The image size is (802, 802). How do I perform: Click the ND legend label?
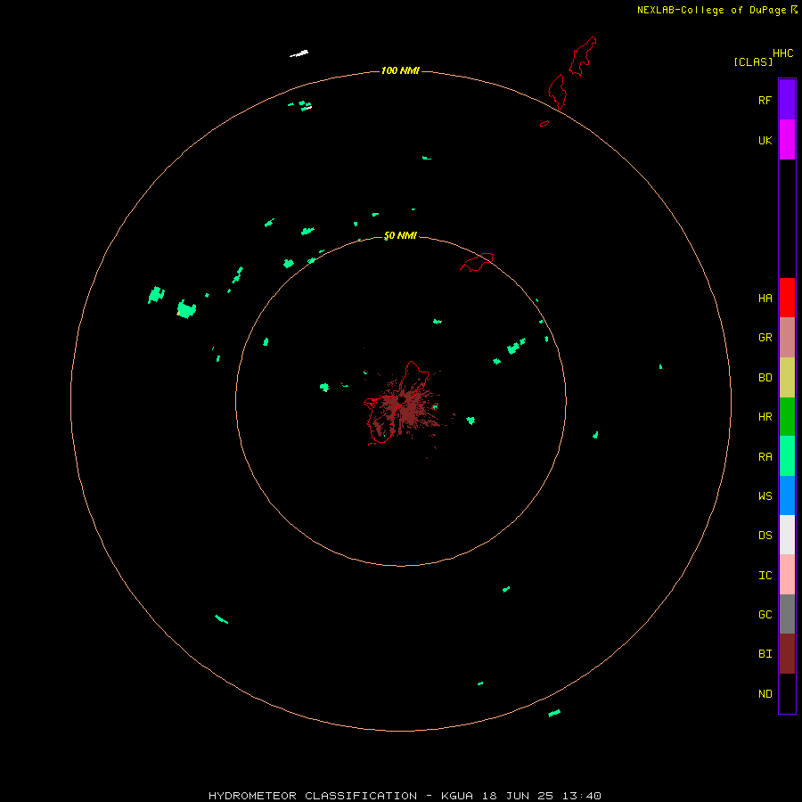point(765,694)
